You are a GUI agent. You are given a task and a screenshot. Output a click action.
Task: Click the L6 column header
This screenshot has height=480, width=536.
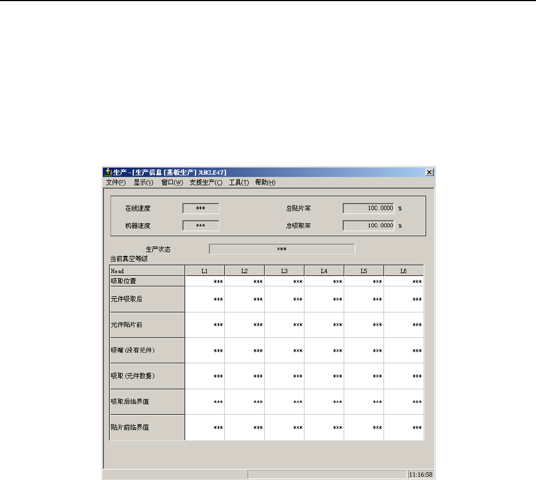404,271
